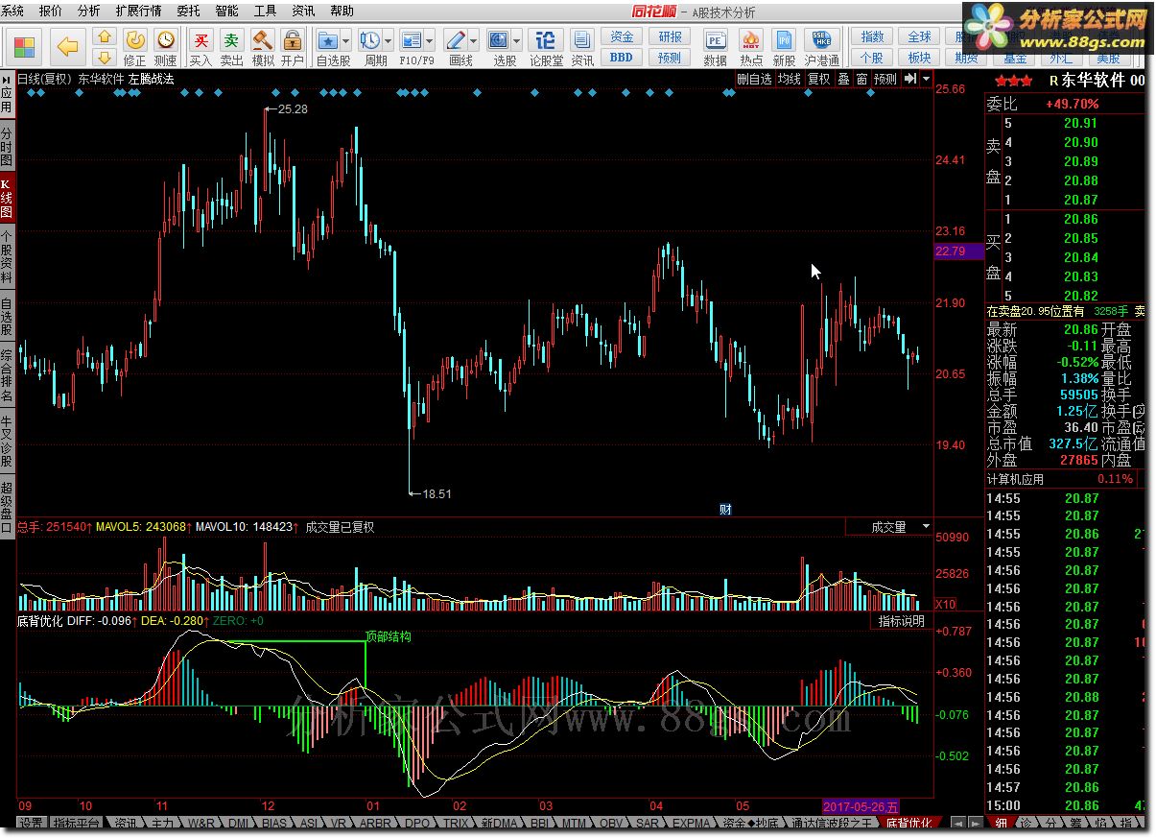The width and height of the screenshot is (1156, 838).
Task: Click the X10 volume scale label
Action: tap(946, 604)
